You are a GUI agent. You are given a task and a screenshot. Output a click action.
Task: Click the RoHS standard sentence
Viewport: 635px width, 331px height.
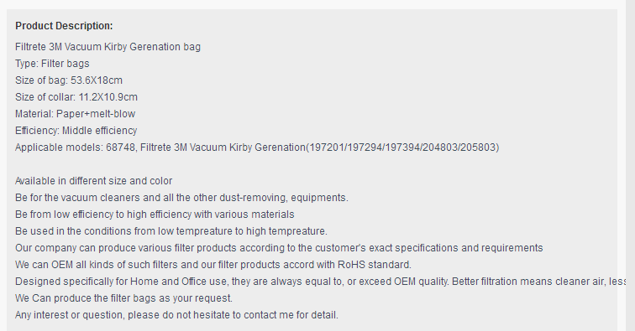[213, 265]
